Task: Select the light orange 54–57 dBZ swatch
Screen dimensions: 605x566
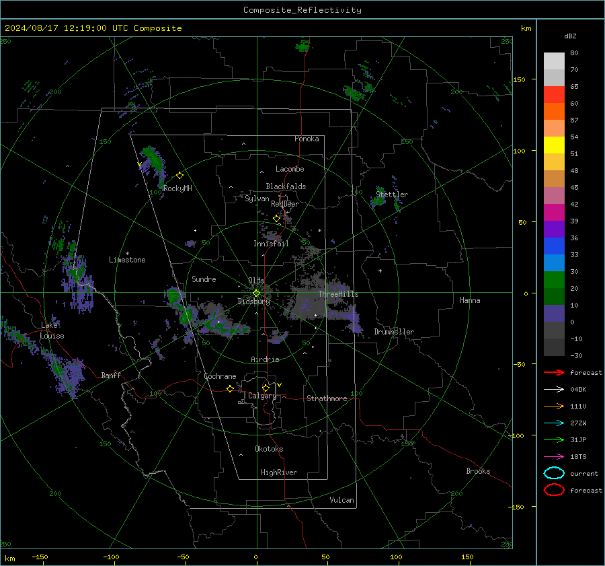Action: (554, 129)
